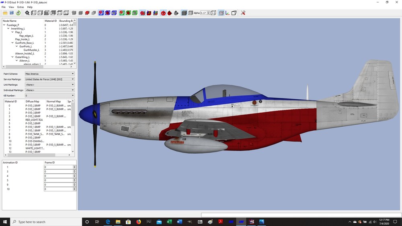Screen dimensions: 402x226
Task: Open the View menu
Action: tap(11, 7)
